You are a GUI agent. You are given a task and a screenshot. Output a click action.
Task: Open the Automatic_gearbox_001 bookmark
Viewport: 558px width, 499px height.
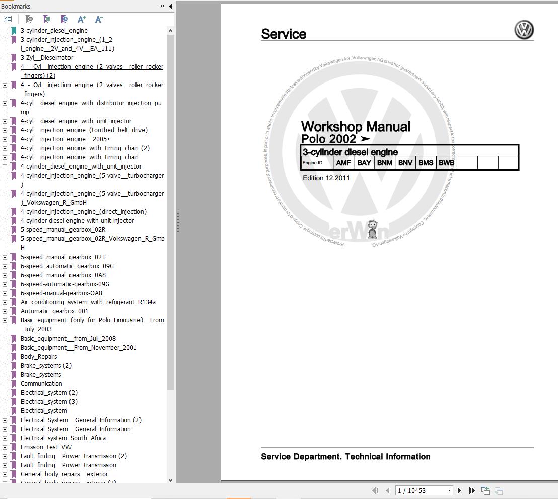[54, 311]
